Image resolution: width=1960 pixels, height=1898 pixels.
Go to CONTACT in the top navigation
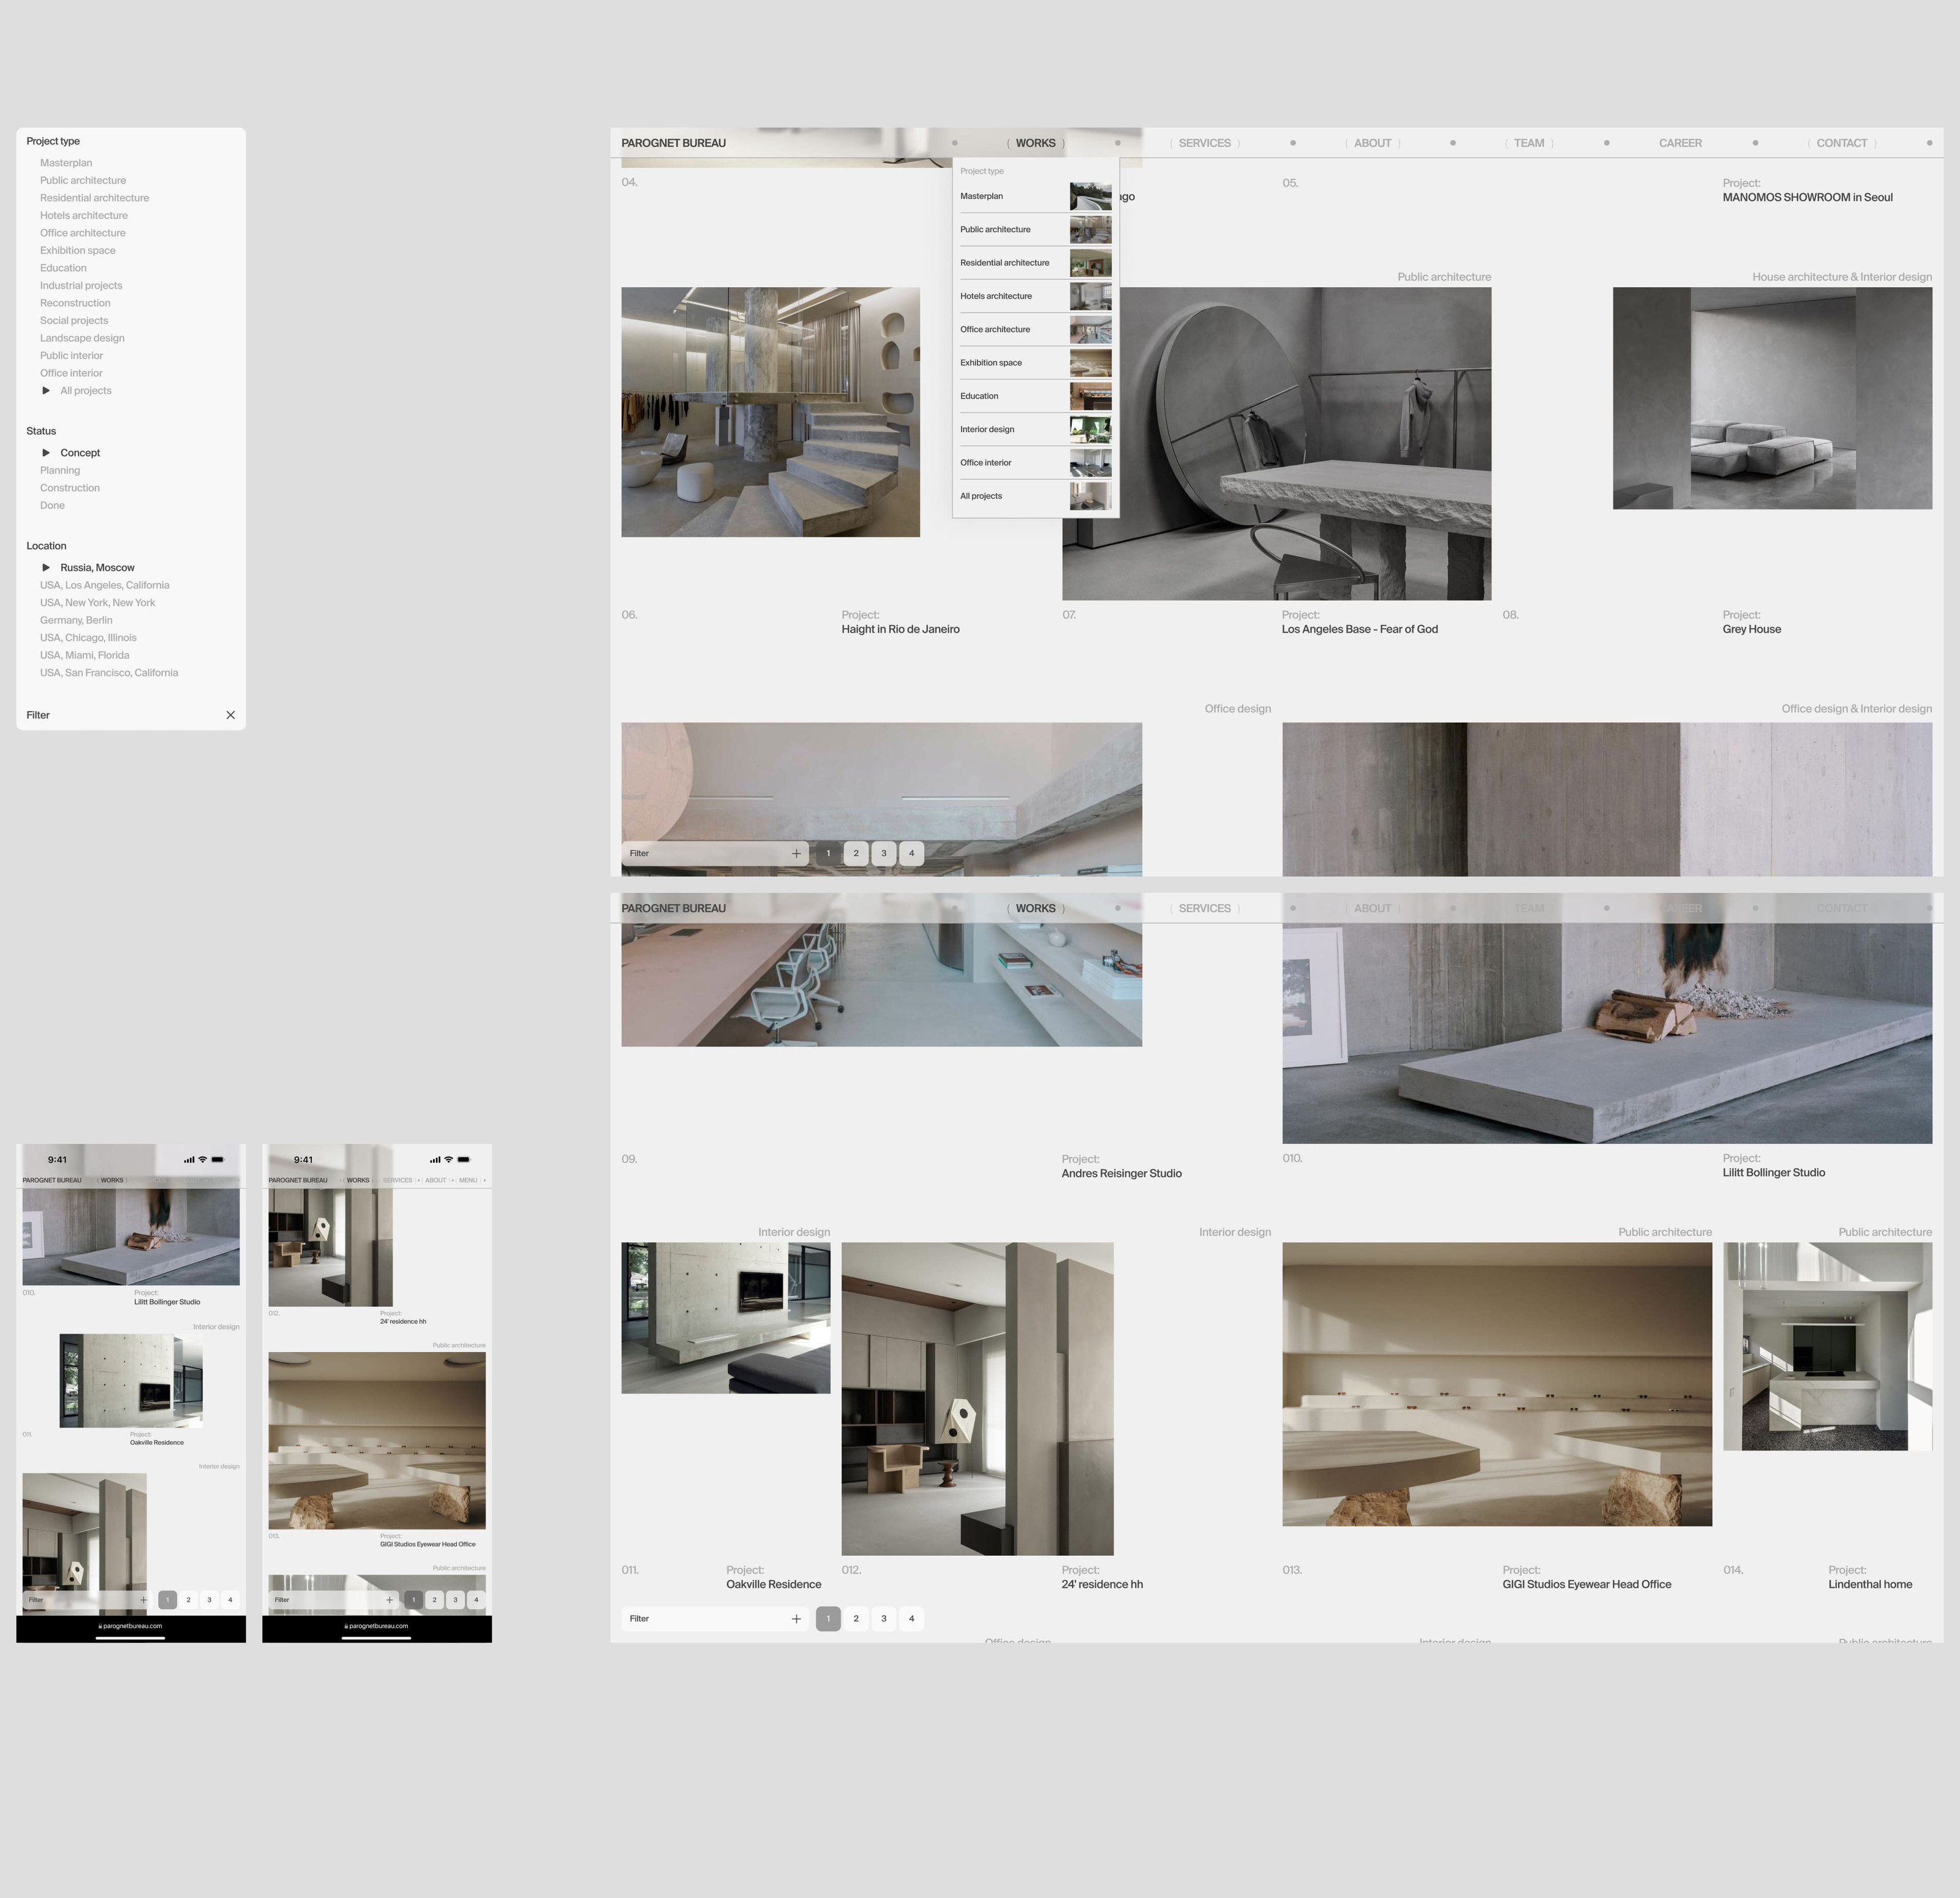(1841, 143)
